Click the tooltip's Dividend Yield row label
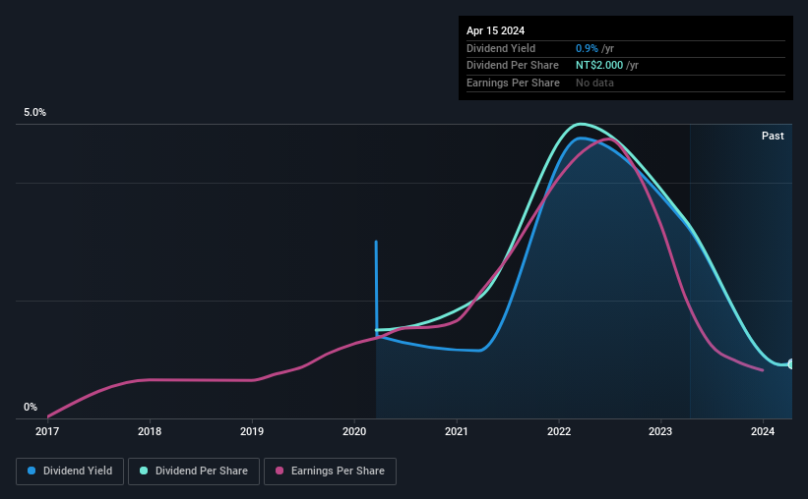 pos(501,48)
